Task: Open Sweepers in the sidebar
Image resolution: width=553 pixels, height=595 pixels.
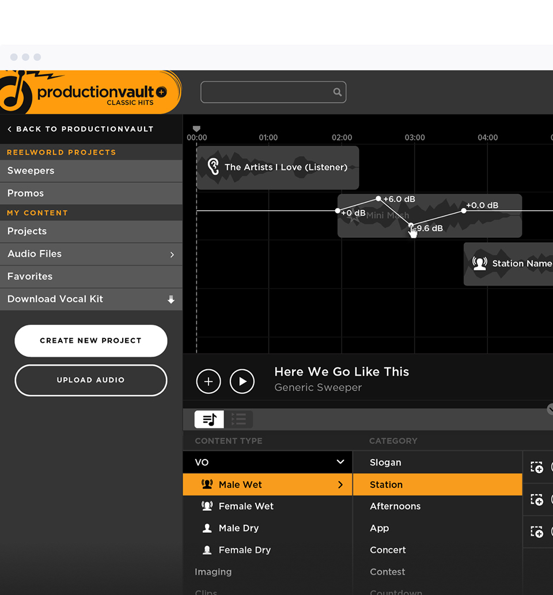Action: click(x=91, y=171)
